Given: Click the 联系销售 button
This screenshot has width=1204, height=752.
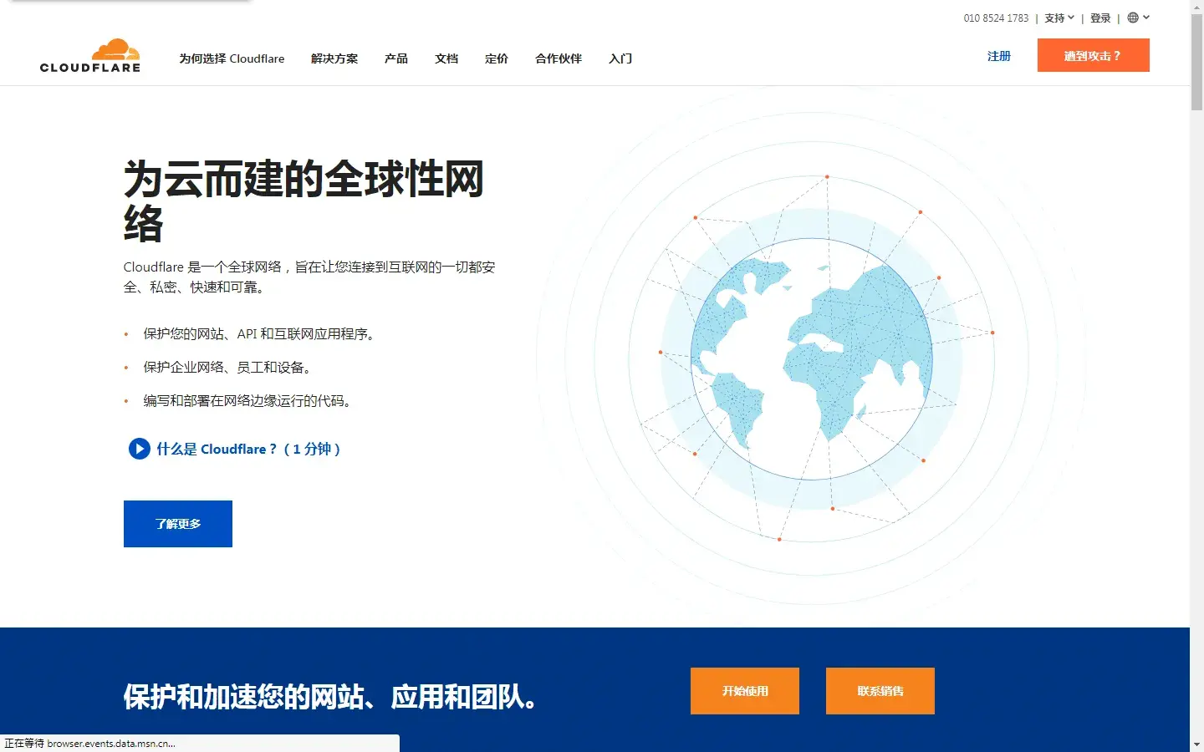Looking at the screenshot, I should point(880,691).
